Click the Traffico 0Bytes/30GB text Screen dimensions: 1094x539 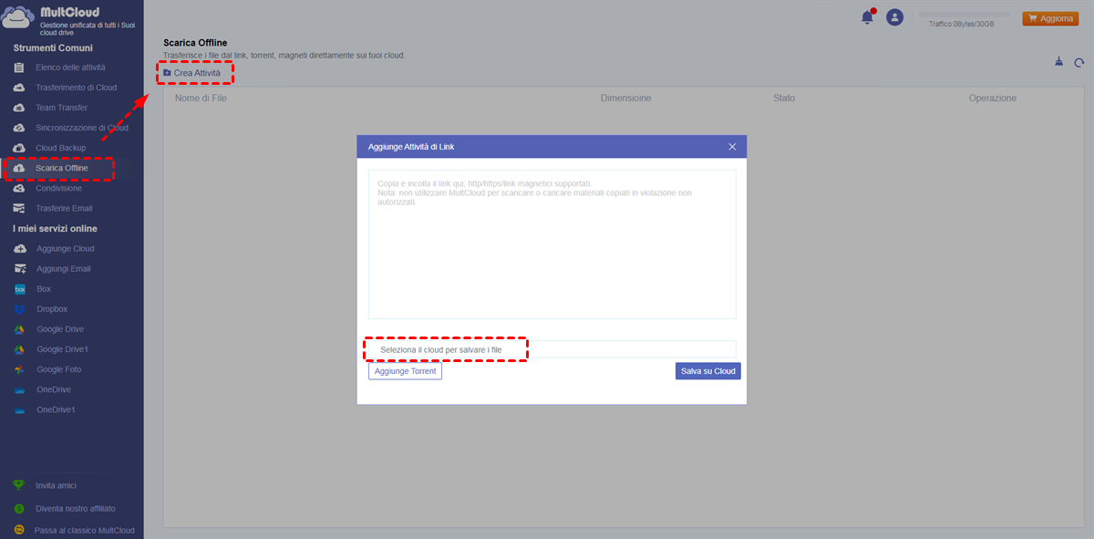pyautogui.click(x=961, y=24)
